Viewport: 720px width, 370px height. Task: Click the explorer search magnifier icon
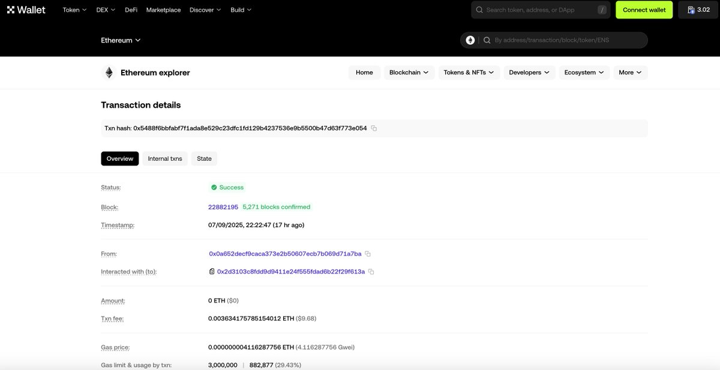tap(487, 40)
